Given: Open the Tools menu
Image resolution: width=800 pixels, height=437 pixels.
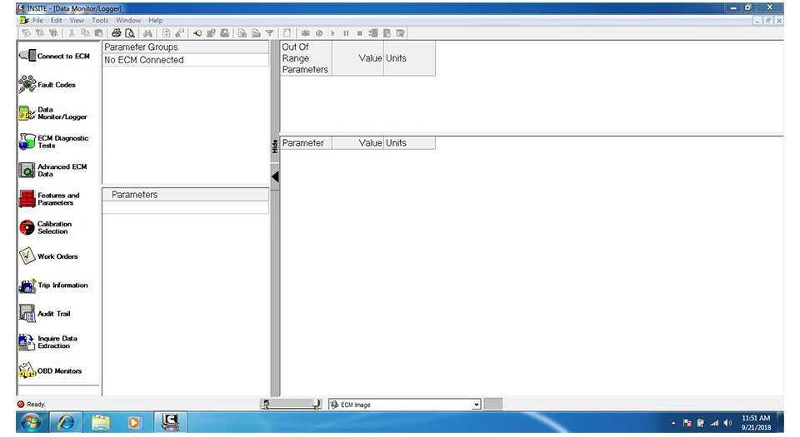Looking at the screenshot, I should click(100, 20).
